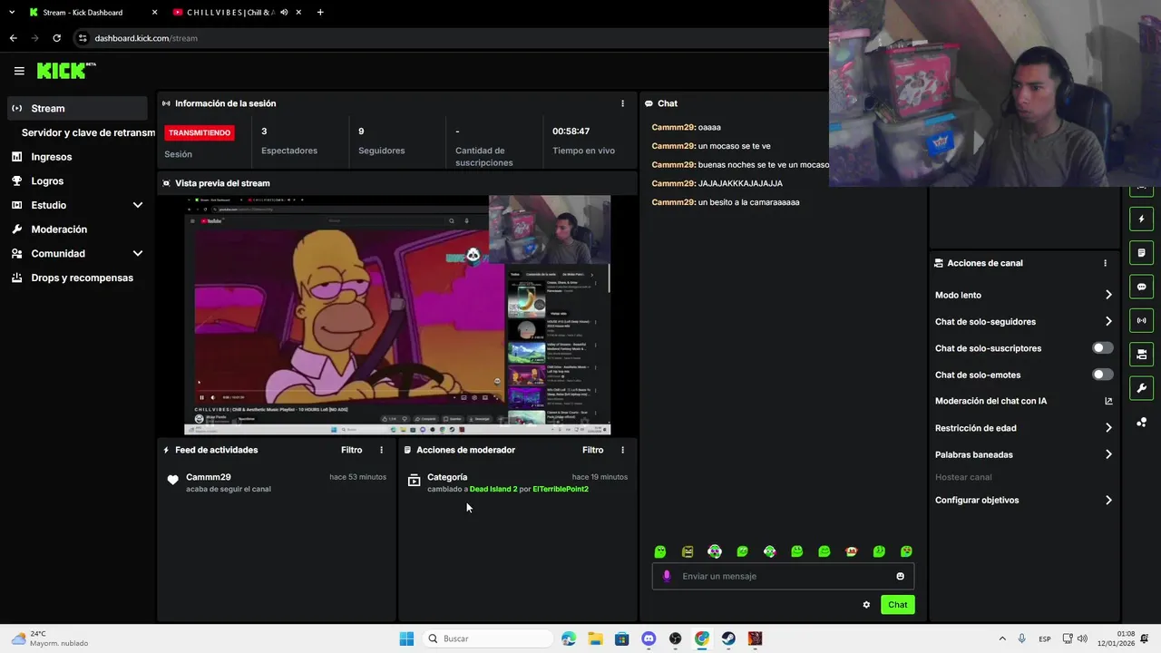Click the Windows Buscar search box

tap(488, 638)
